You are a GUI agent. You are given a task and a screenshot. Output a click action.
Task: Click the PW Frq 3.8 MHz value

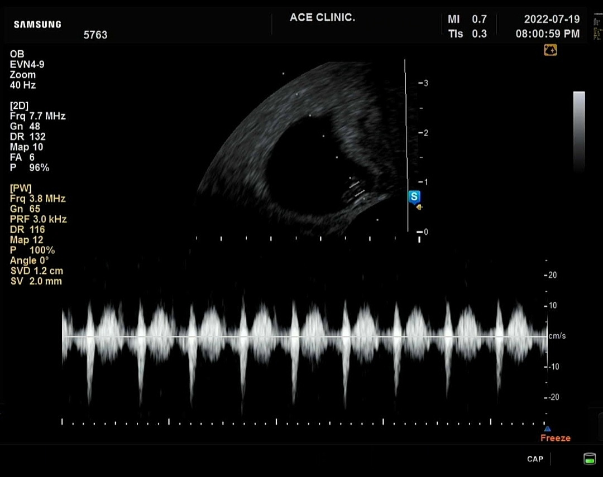(x=38, y=199)
